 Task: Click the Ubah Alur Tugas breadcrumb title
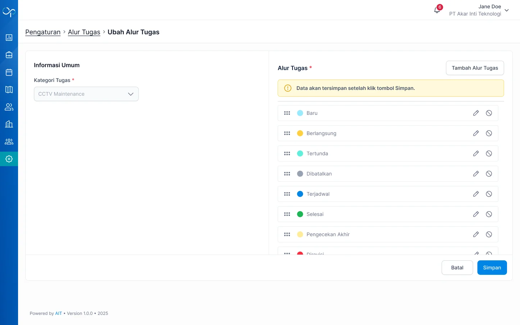pos(134,32)
